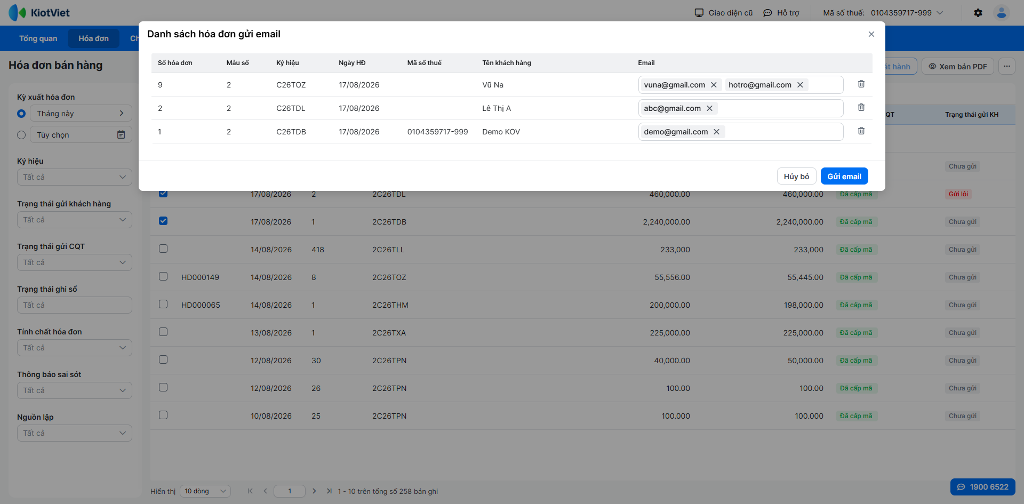Check invoice HD000065 checkbox

click(163, 304)
